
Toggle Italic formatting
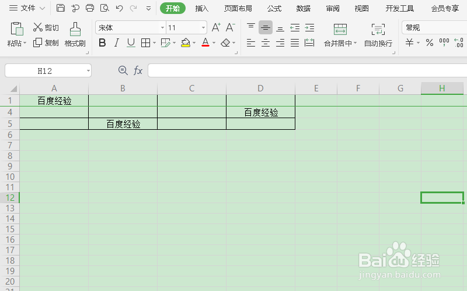point(116,43)
